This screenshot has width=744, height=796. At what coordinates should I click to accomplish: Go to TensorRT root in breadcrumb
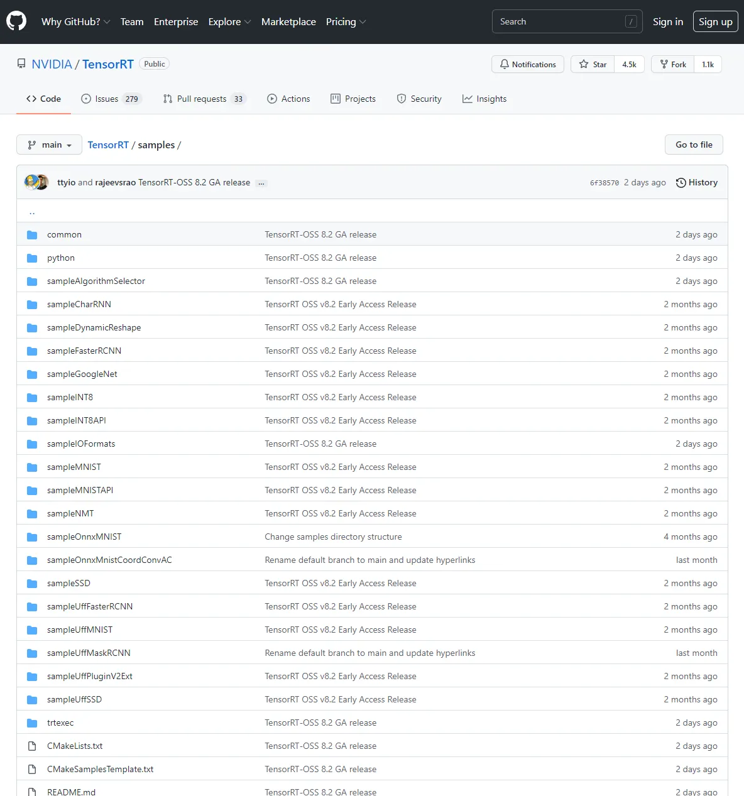[108, 144]
